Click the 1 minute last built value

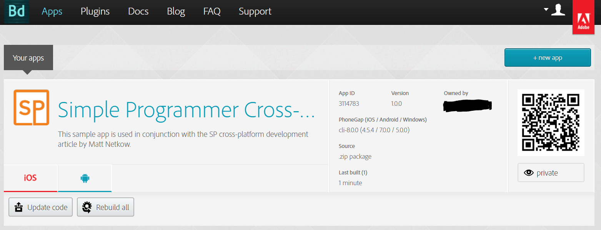coord(350,183)
